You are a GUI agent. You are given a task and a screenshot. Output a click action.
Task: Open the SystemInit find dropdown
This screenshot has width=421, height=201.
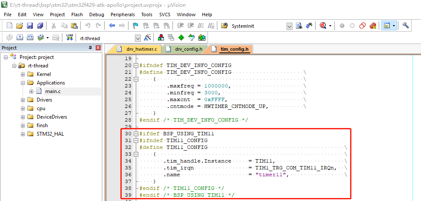coord(289,26)
